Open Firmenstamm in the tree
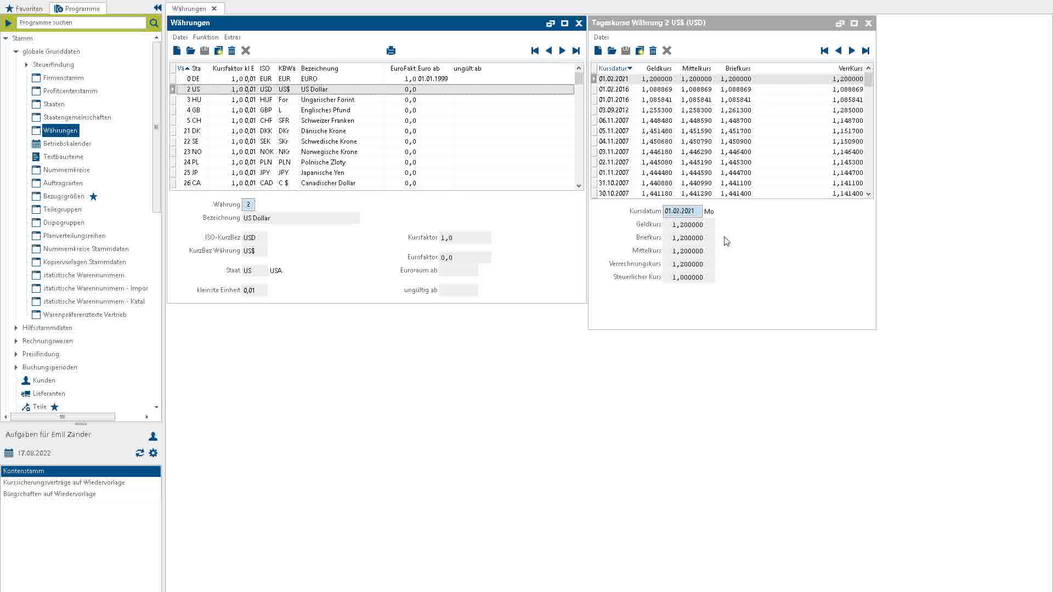 click(64, 78)
